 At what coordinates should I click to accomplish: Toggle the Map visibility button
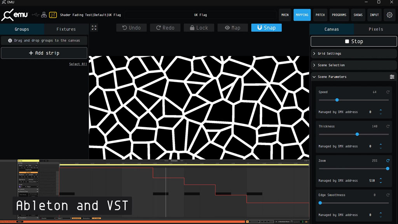coord(232,28)
